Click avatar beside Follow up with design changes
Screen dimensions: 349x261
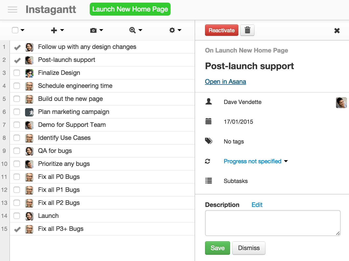pyautogui.click(x=29, y=47)
